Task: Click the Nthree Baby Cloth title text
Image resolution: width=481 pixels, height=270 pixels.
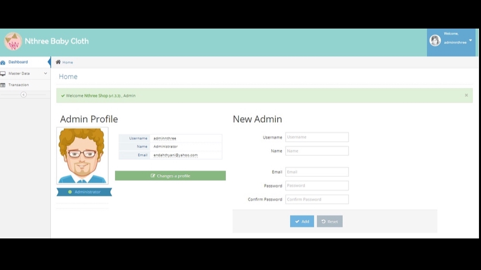Action: point(57,41)
